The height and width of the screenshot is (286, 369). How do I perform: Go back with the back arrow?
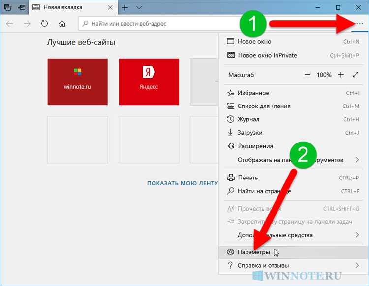10,24
